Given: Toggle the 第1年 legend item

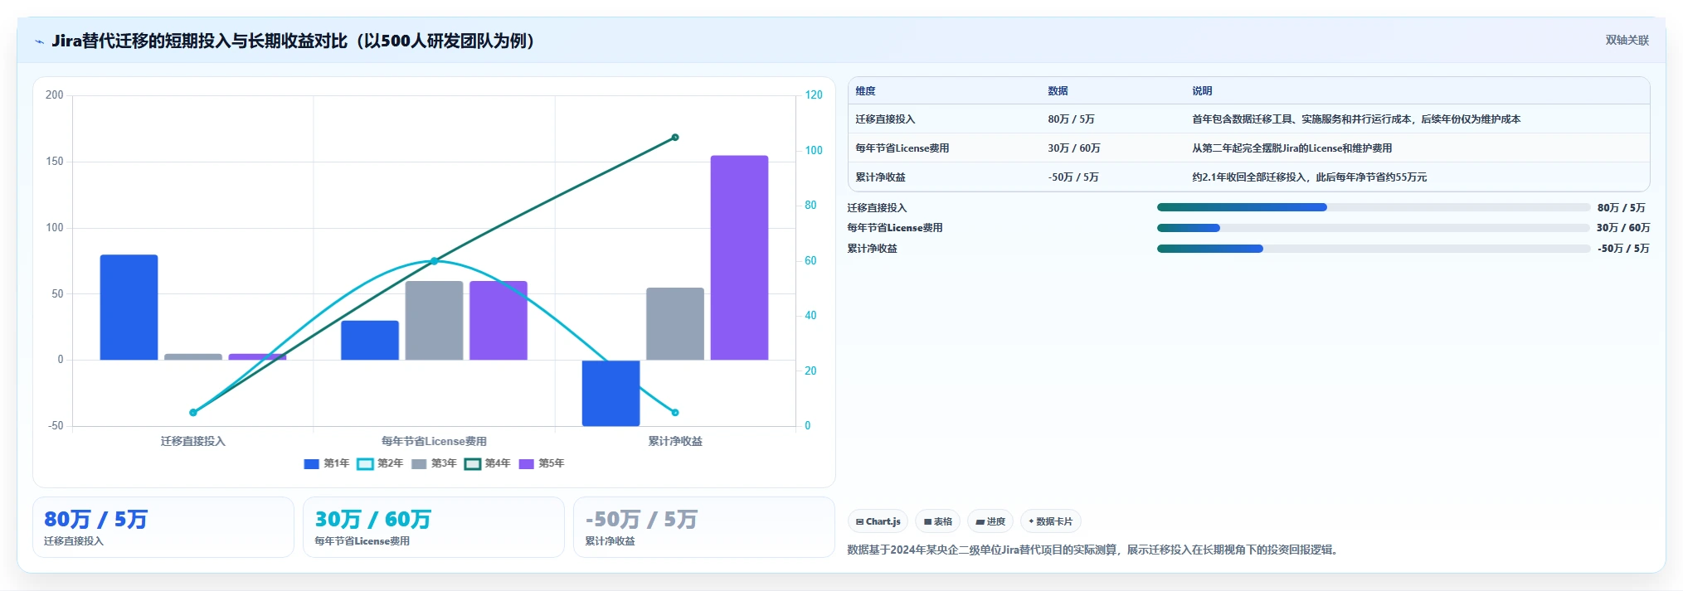Looking at the screenshot, I should click(x=327, y=463).
